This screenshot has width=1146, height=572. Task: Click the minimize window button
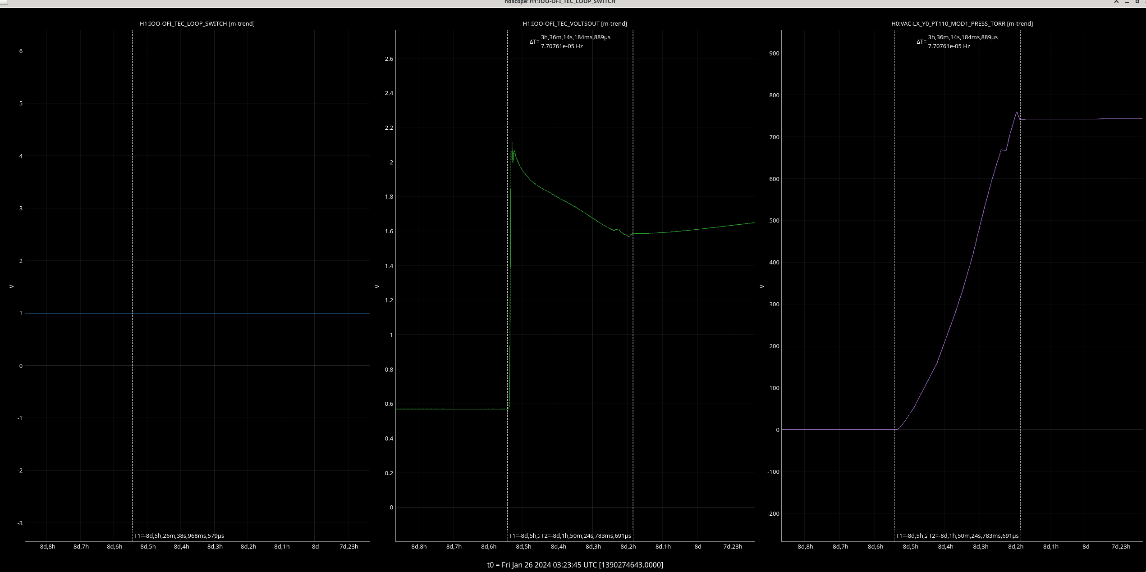tap(1127, 2)
